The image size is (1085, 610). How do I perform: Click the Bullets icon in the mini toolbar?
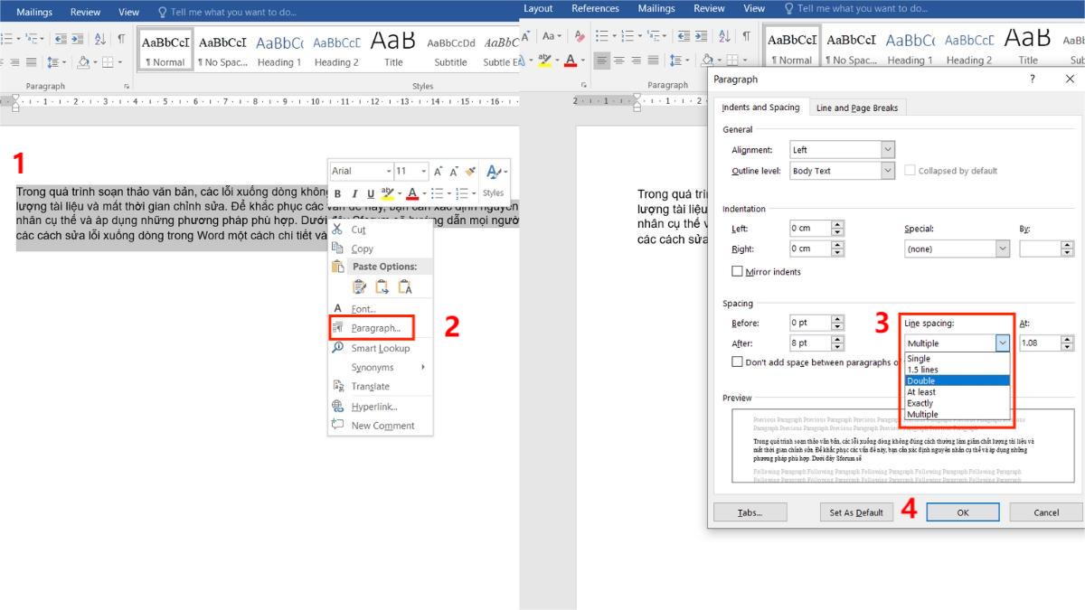[437, 193]
